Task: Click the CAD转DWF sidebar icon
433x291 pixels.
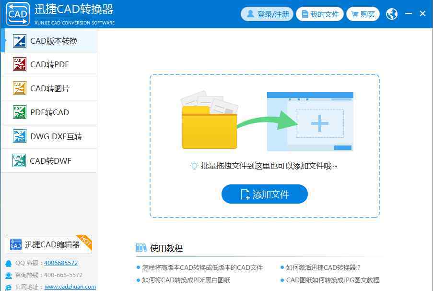Action: tap(19, 160)
